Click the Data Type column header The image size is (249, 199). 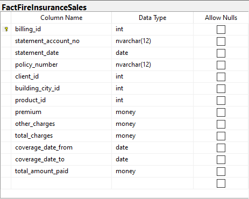point(152,18)
